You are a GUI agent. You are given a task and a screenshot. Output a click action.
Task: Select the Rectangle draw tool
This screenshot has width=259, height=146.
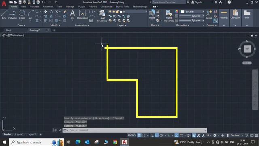pyautogui.click(x=37, y=12)
